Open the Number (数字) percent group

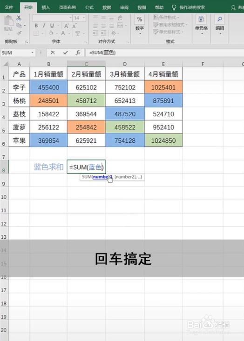pos(140,25)
